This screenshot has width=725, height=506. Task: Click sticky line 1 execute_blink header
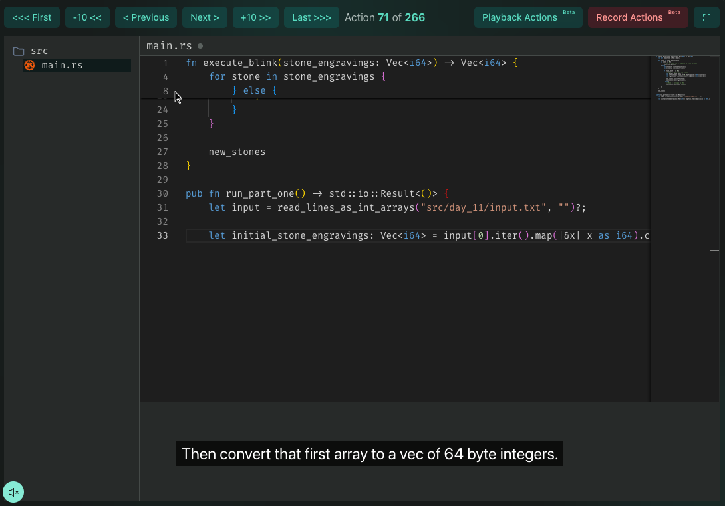click(x=351, y=63)
